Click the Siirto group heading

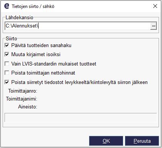[11, 38]
